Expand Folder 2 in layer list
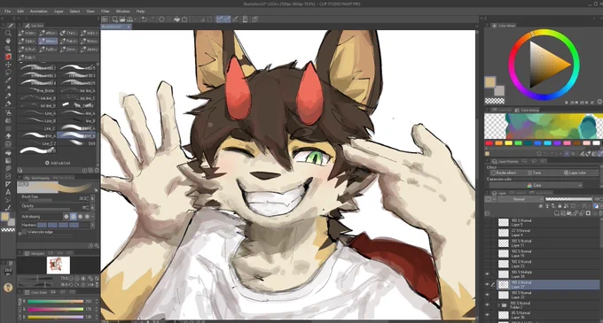Viewport: 603px width, 323px height. (499, 305)
